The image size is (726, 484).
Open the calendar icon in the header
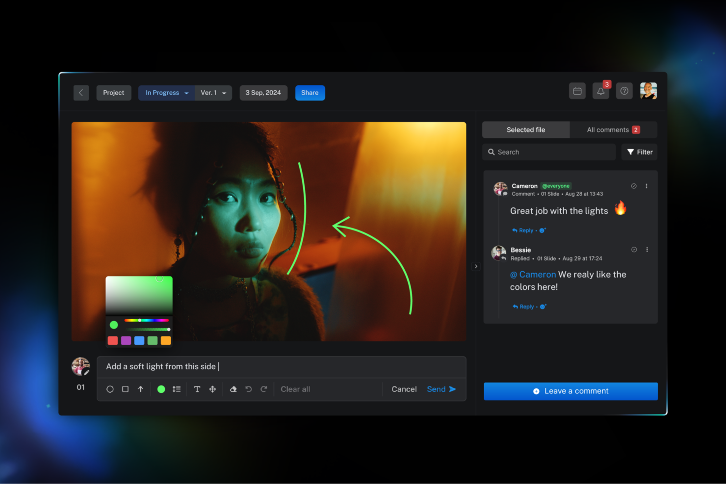[577, 91]
